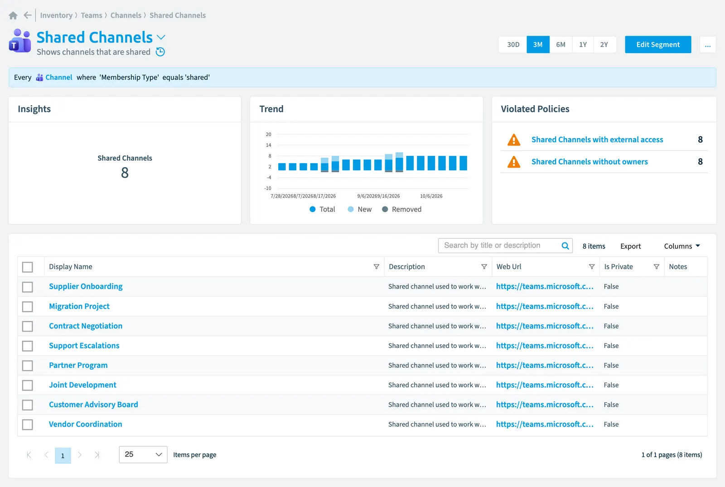Toggle the select-all header checkbox
725x487 pixels.
28,267
